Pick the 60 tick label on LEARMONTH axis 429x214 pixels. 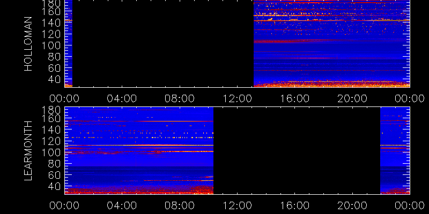56,175
